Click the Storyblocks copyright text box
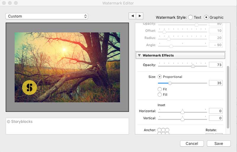This screenshot has height=152, width=237. pos(67,126)
